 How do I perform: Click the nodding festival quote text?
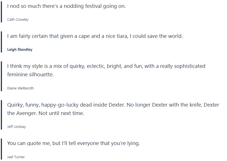(x=66, y=6)
